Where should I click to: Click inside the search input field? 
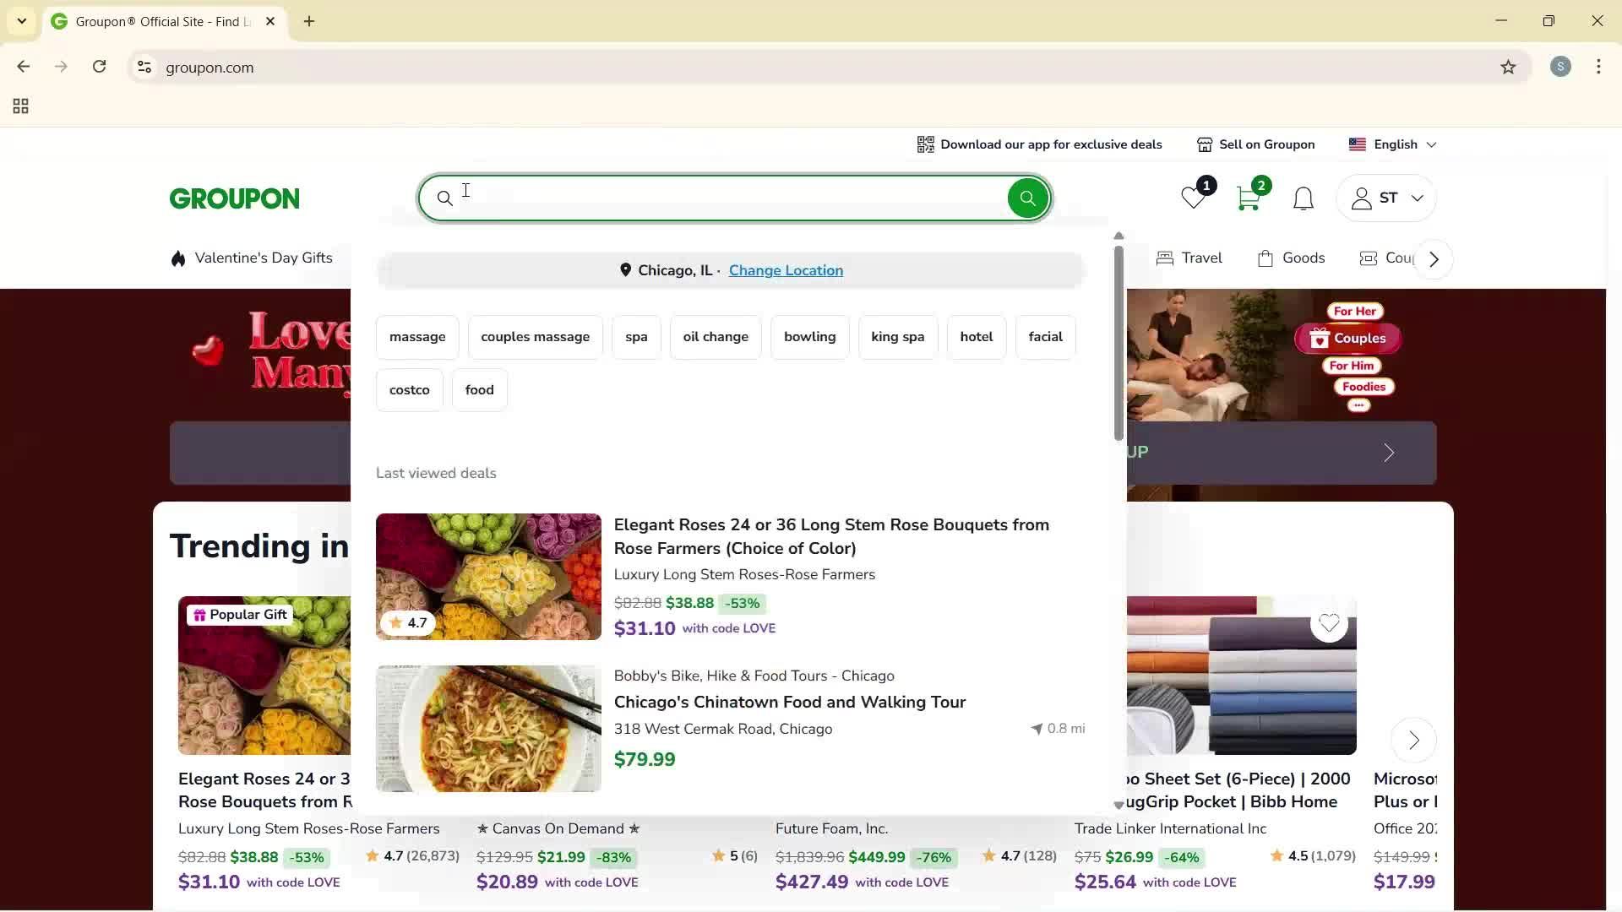click(x=676, y=198)
